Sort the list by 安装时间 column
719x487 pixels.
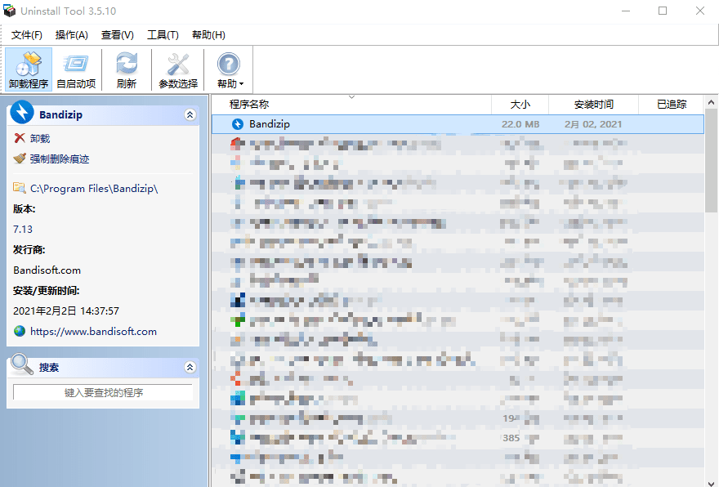tap(593, 105)
